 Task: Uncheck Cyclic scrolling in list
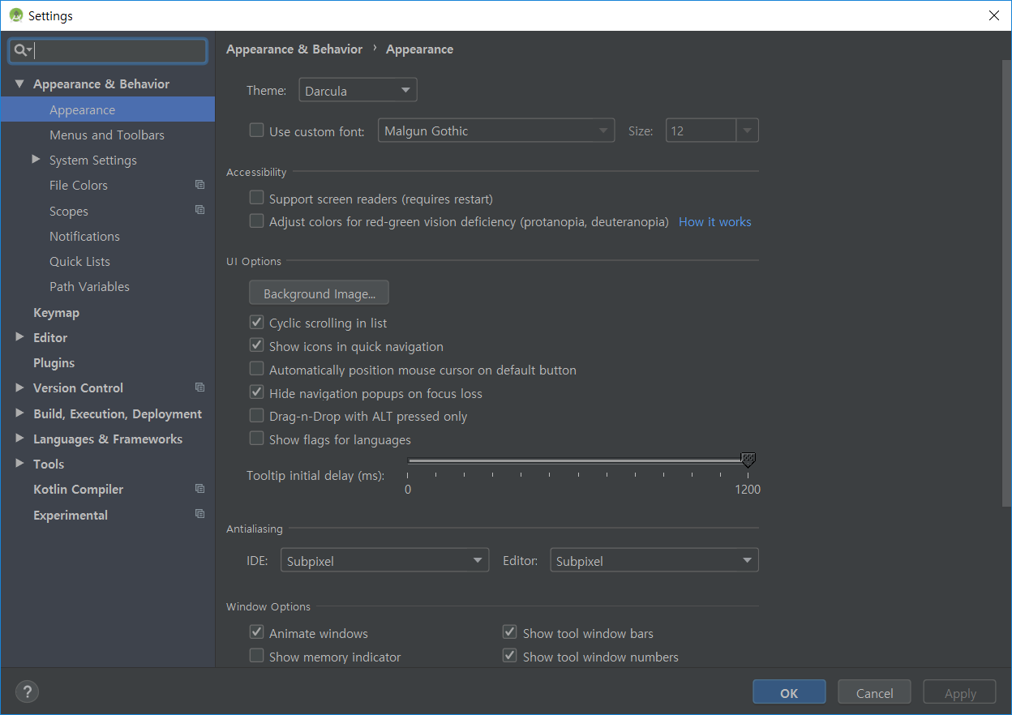[256, 322]
